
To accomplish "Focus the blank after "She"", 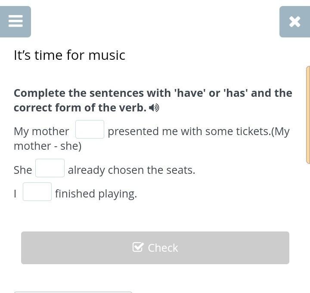I will 50,168.
